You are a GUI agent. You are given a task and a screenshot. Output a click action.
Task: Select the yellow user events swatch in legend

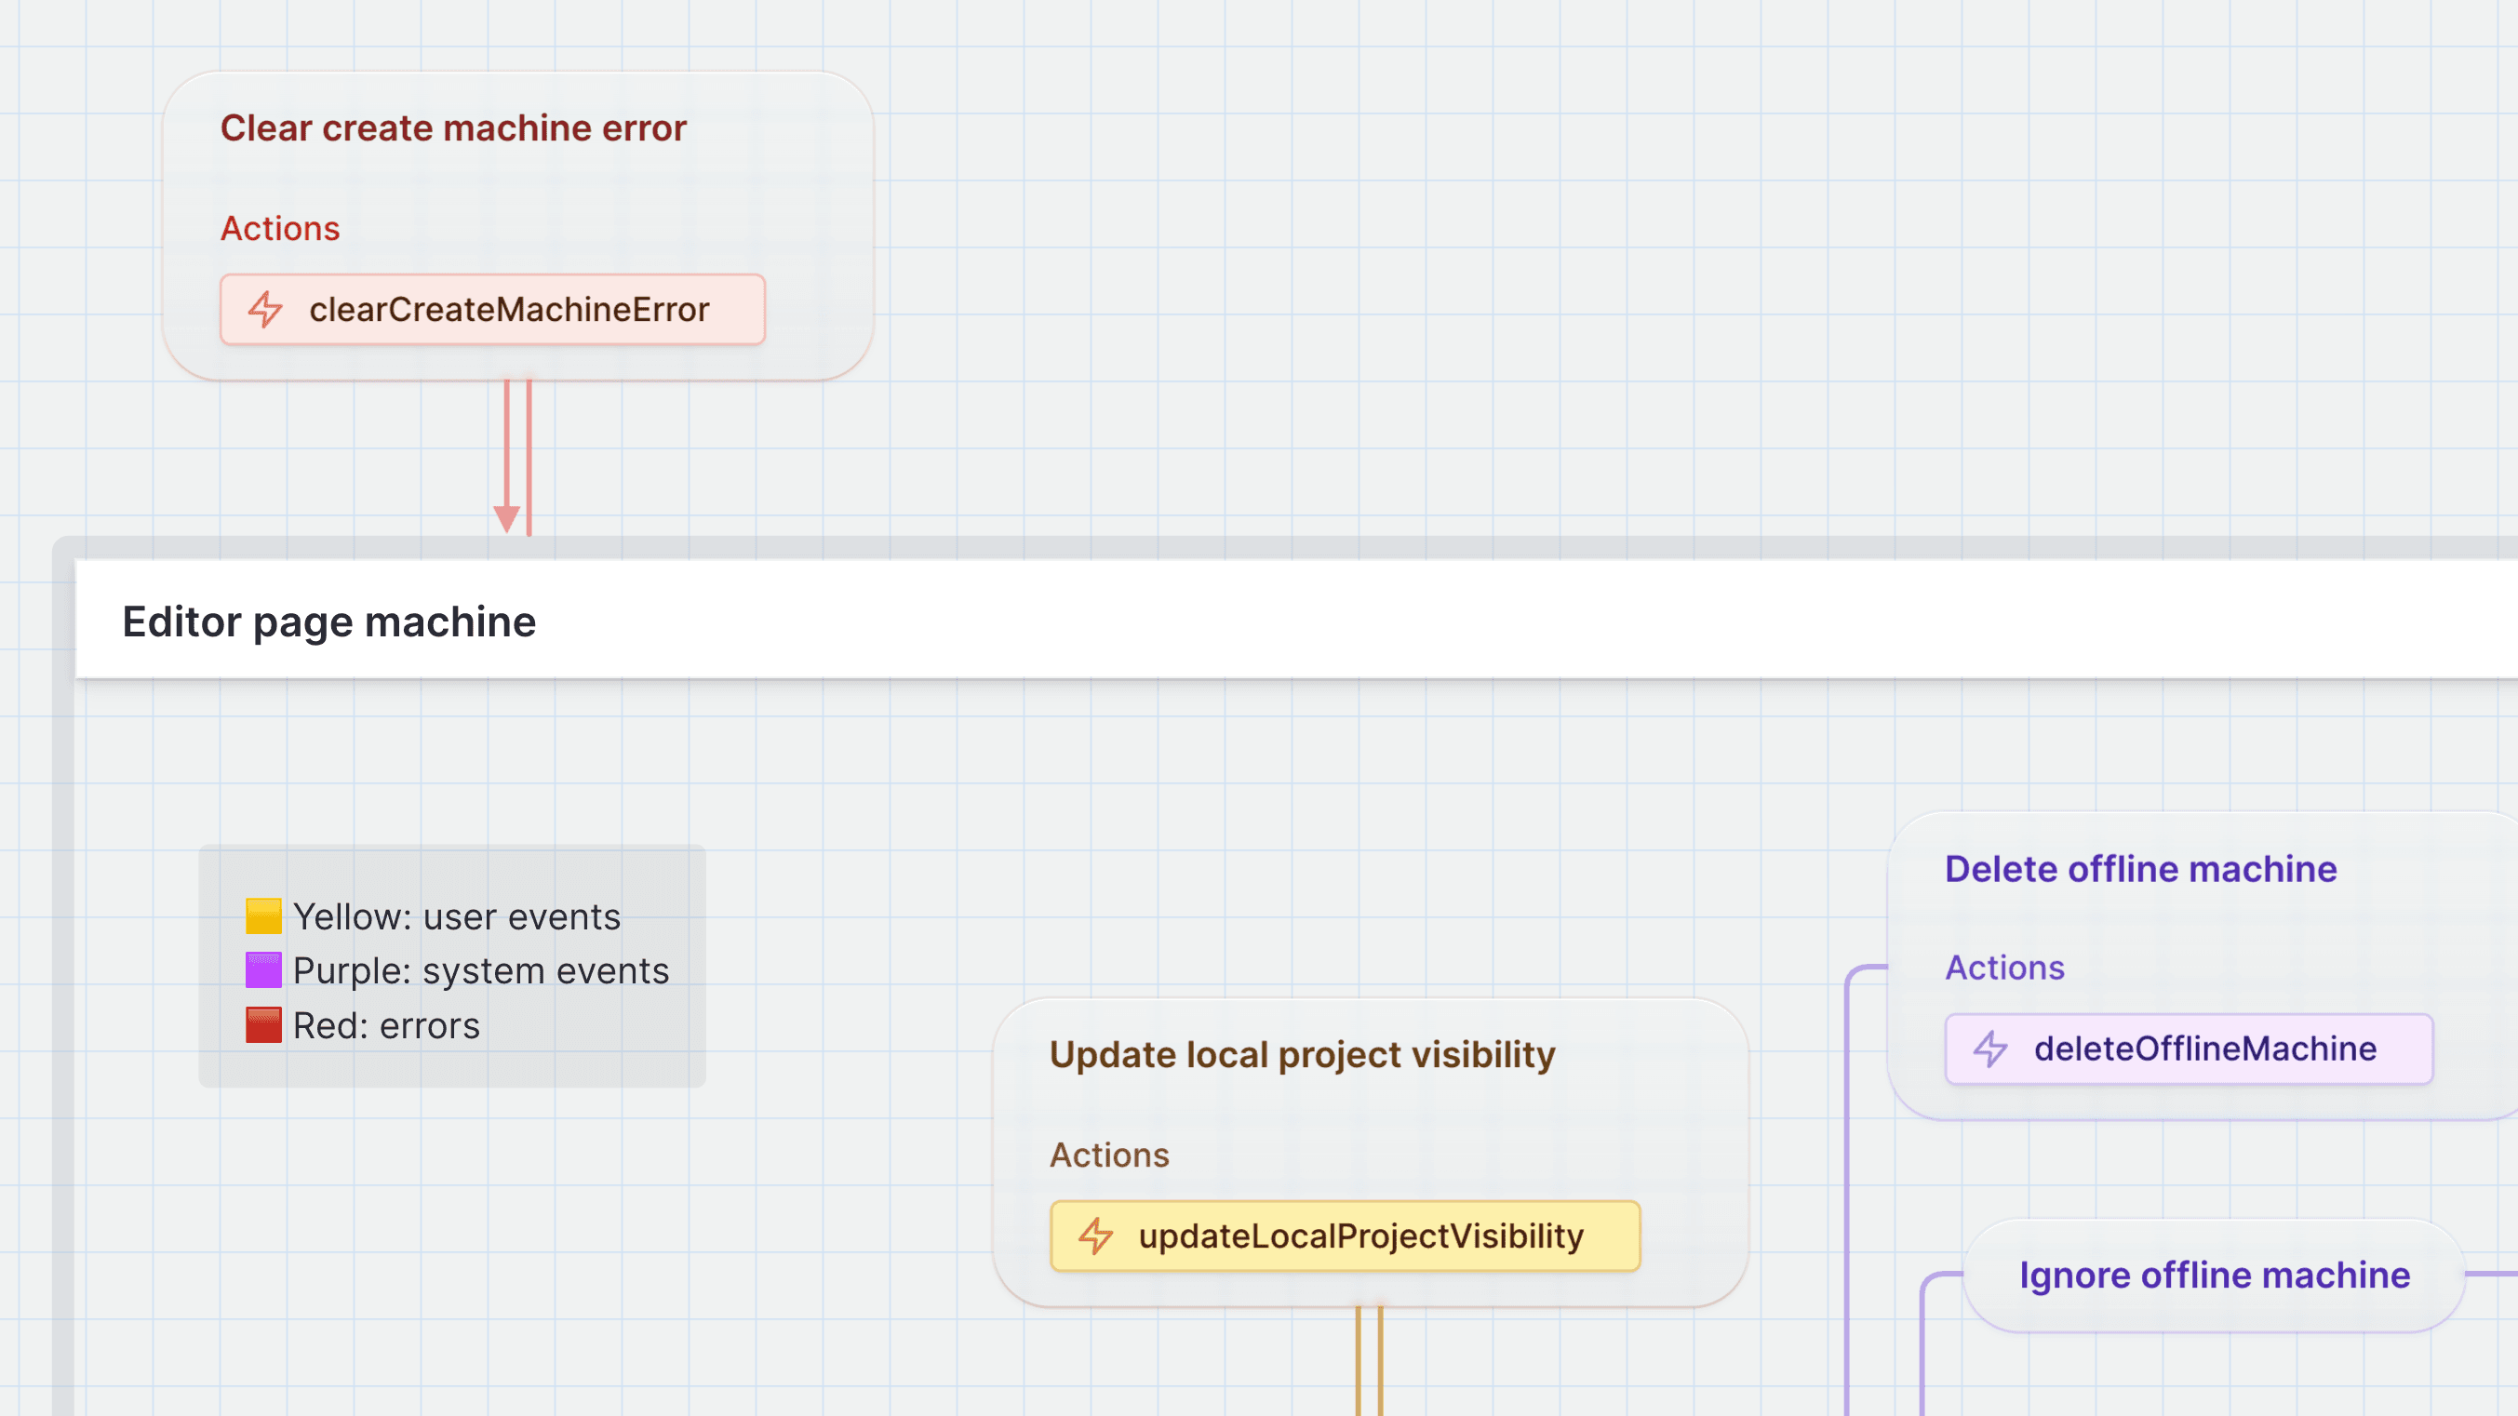pos(263,915)
